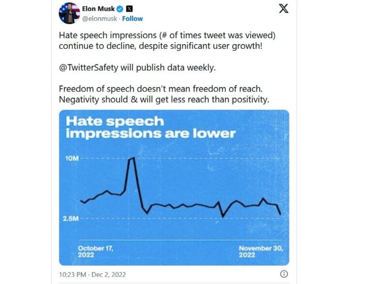Click the 10:23 PM Dec 2, 2022 timestamp

tap(92, 274)
